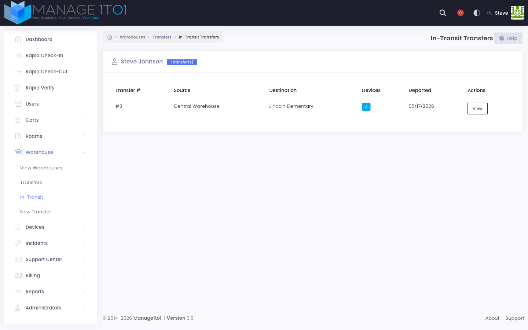Click the Steve Johnson heading
Viewport: 528px width, 330px height.
(142, 62)
